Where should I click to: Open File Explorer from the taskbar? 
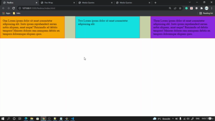(32, 119)
